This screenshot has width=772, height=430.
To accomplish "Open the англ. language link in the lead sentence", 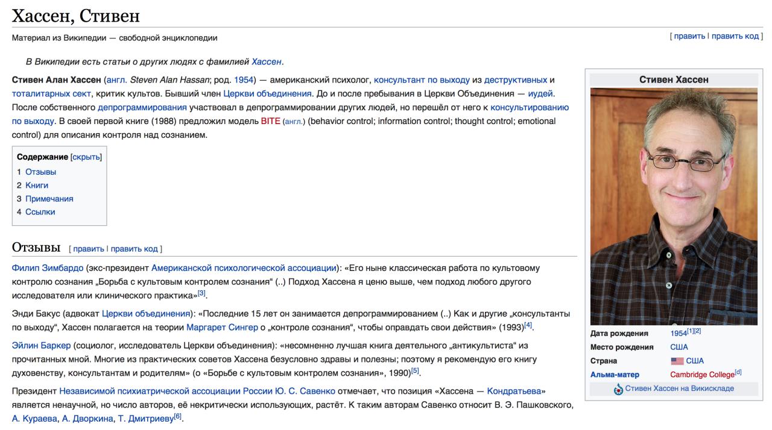I will [x=117, y=79].
